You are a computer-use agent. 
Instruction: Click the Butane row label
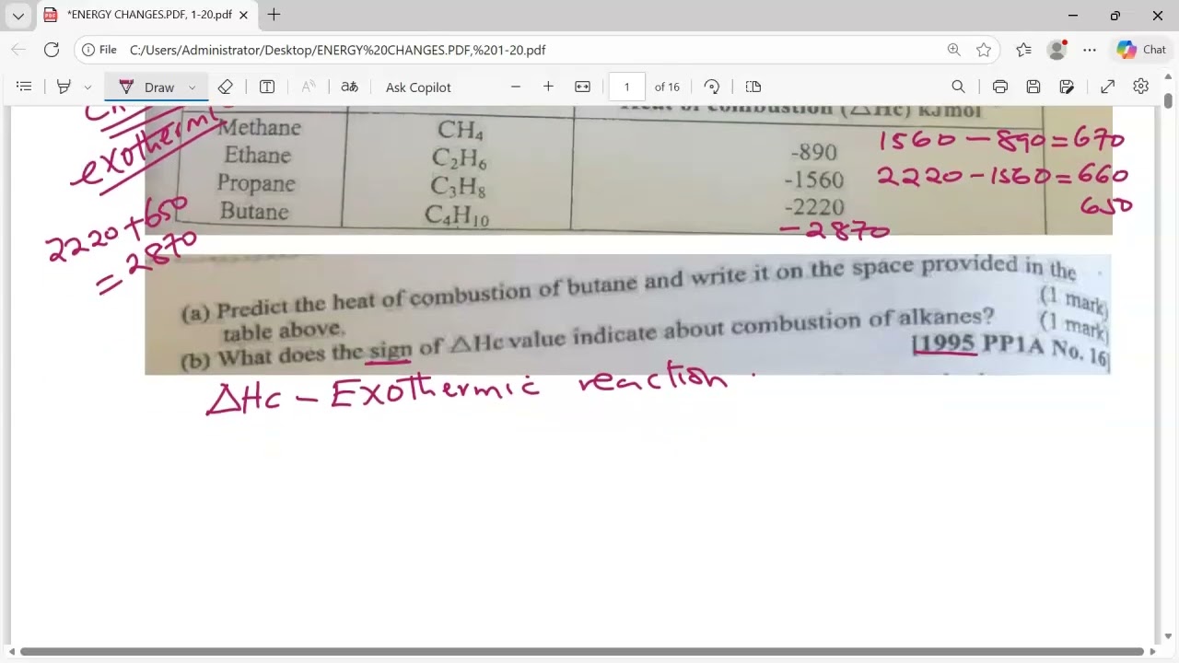click(254, 212)
